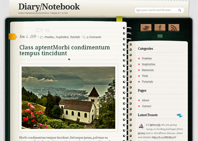Open the church landscape post image

point(69,98)
